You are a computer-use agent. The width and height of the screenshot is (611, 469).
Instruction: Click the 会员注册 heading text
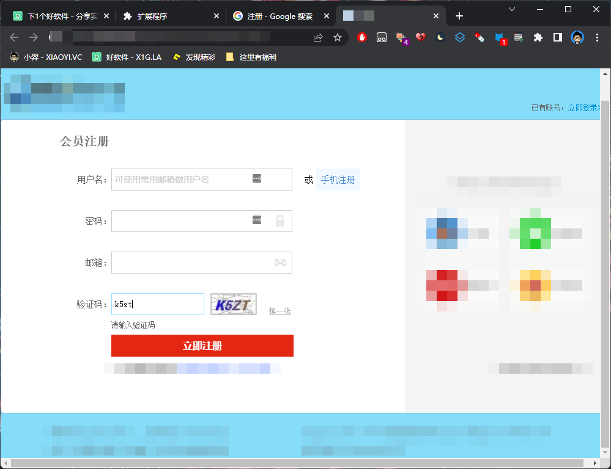(x=84, y=141)
